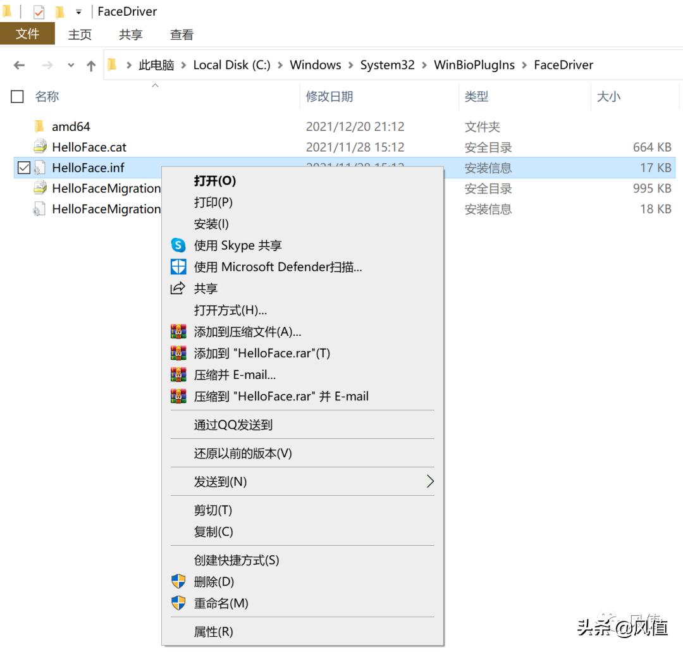Screen dimensions: 683x652
Task: Open the recent locations dropdown beside back arrow
Action: (70, 65)
